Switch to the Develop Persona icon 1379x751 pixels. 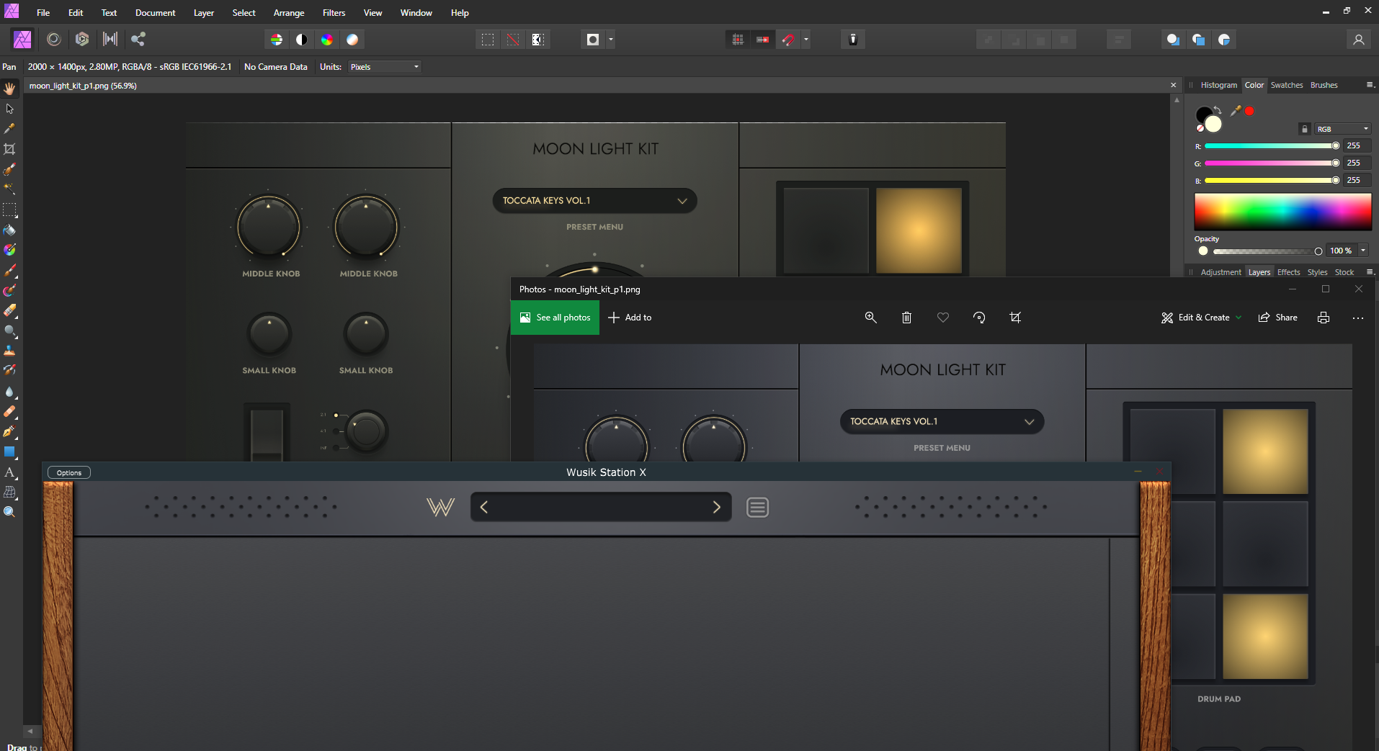(x=82, y=40)
